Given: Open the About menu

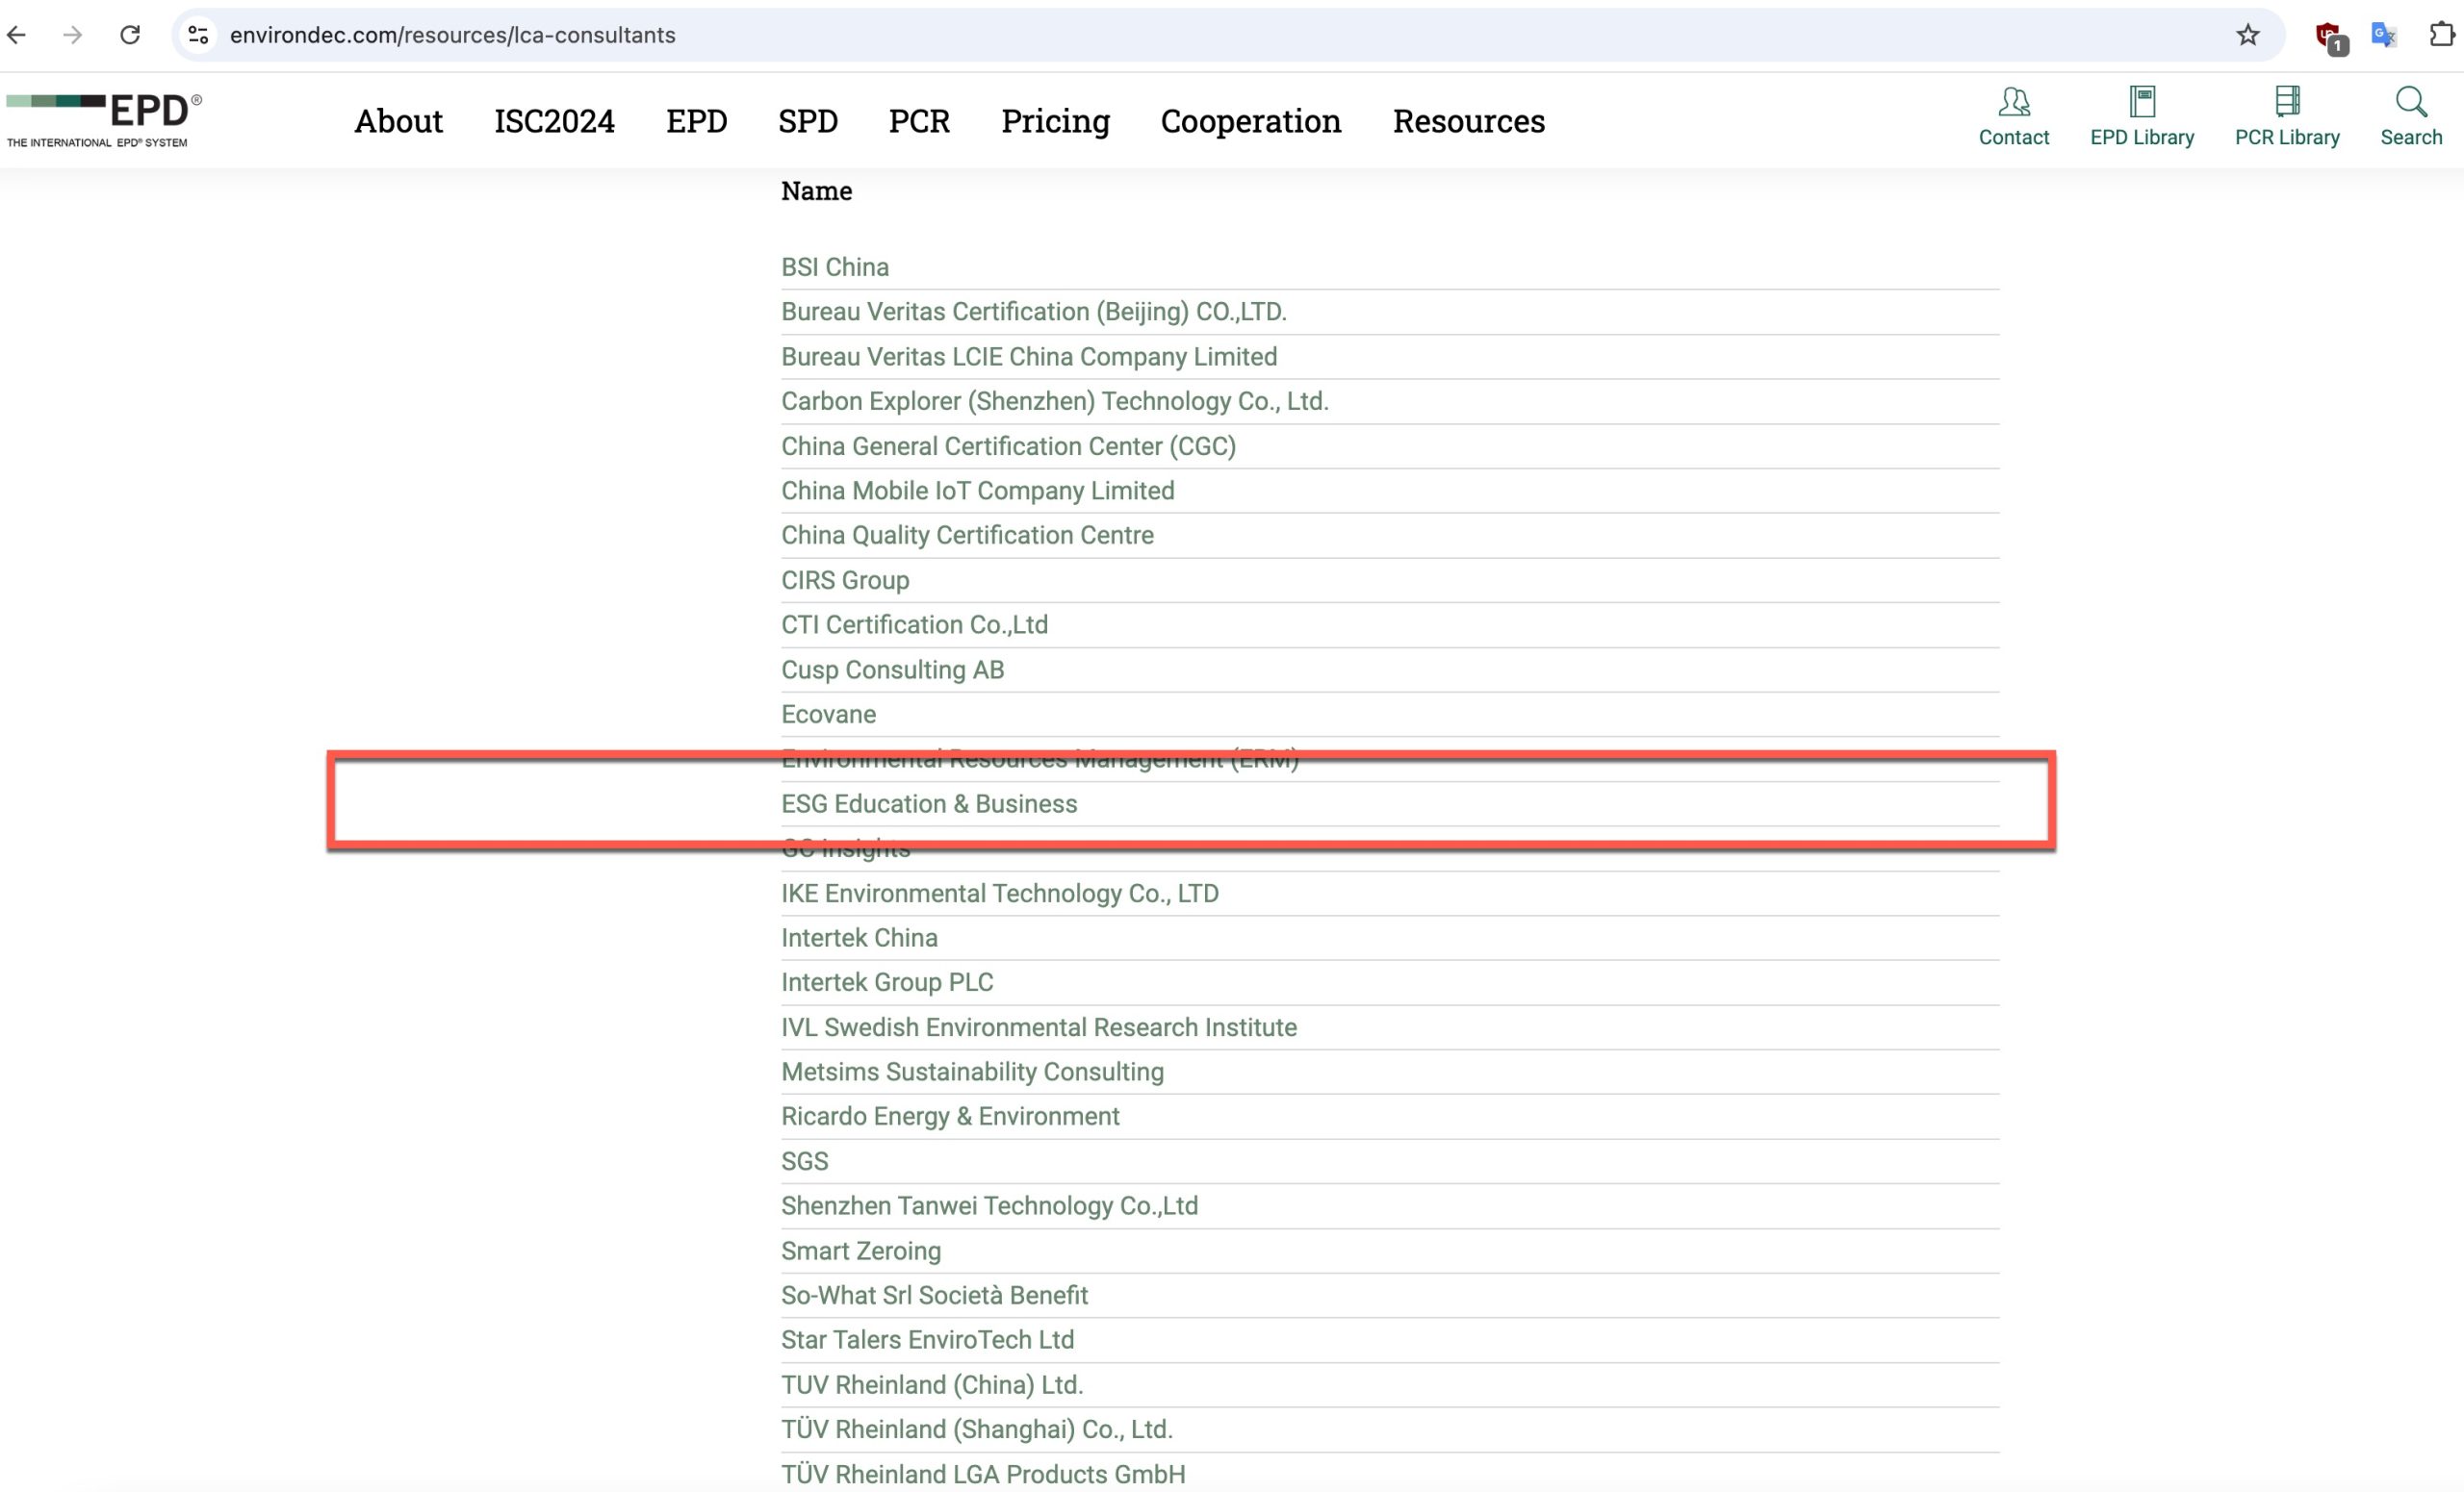Looking at the screenshot, I should pyautogui.click(x=398, y=121).
